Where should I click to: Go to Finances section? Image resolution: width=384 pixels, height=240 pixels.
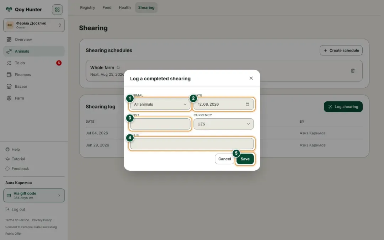[x=34, y=75]
